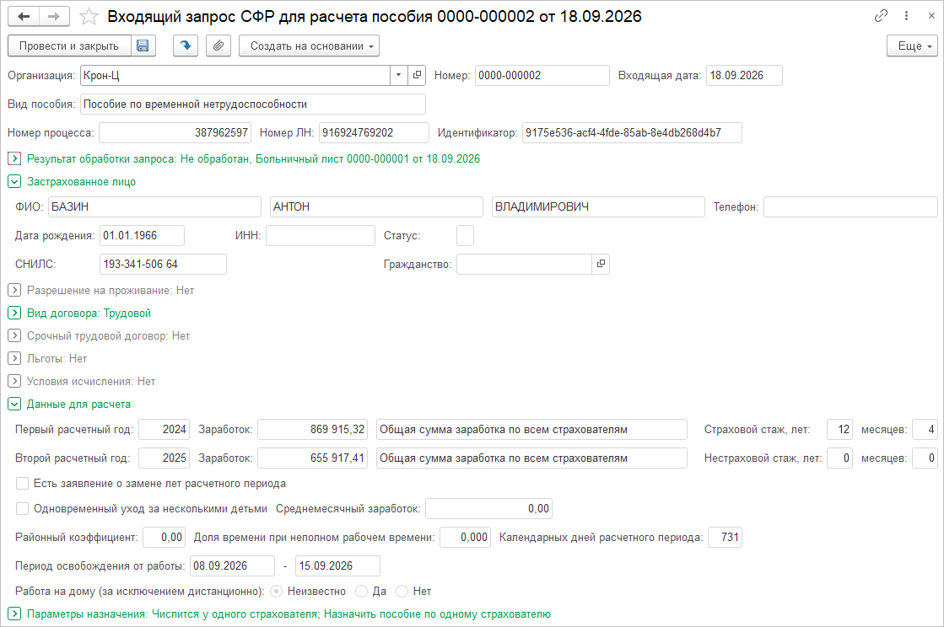Expand the 'Льготы: Нет' section
944x627 pixels.
click(14, 359)
